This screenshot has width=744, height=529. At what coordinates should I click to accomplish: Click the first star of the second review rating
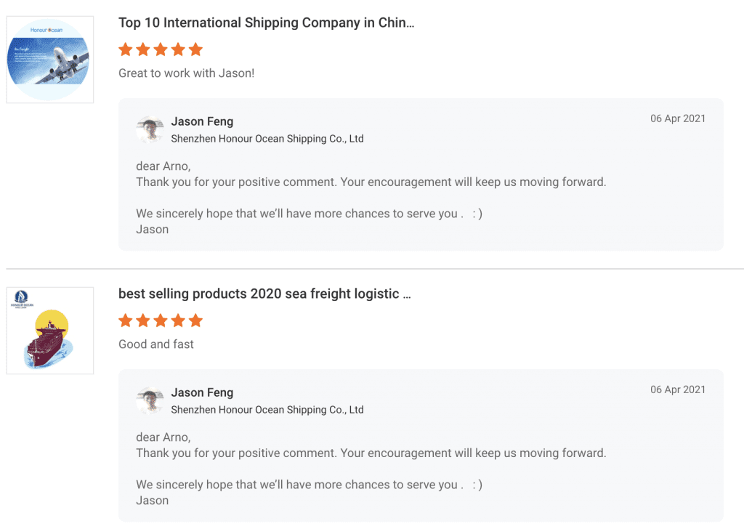[126, 320]
